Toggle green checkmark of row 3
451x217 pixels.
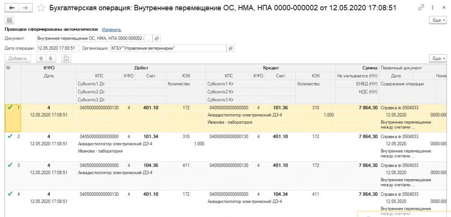[x=10, y=165]
